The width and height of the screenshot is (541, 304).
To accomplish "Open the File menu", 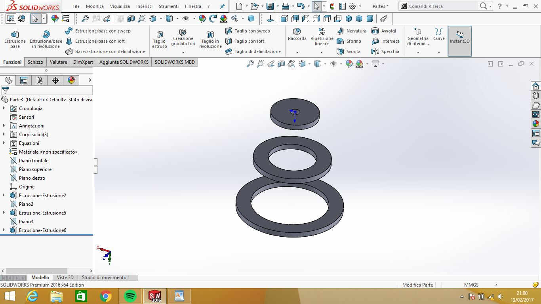I will coord(76,6).
